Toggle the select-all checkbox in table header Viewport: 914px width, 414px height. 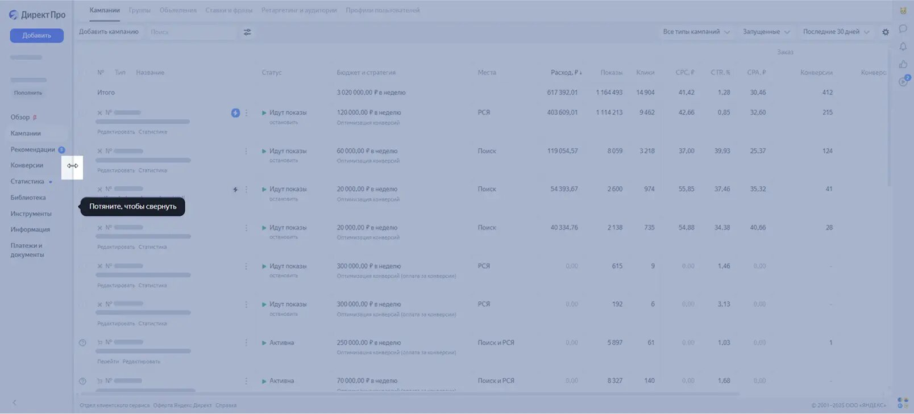coord(83,73)
